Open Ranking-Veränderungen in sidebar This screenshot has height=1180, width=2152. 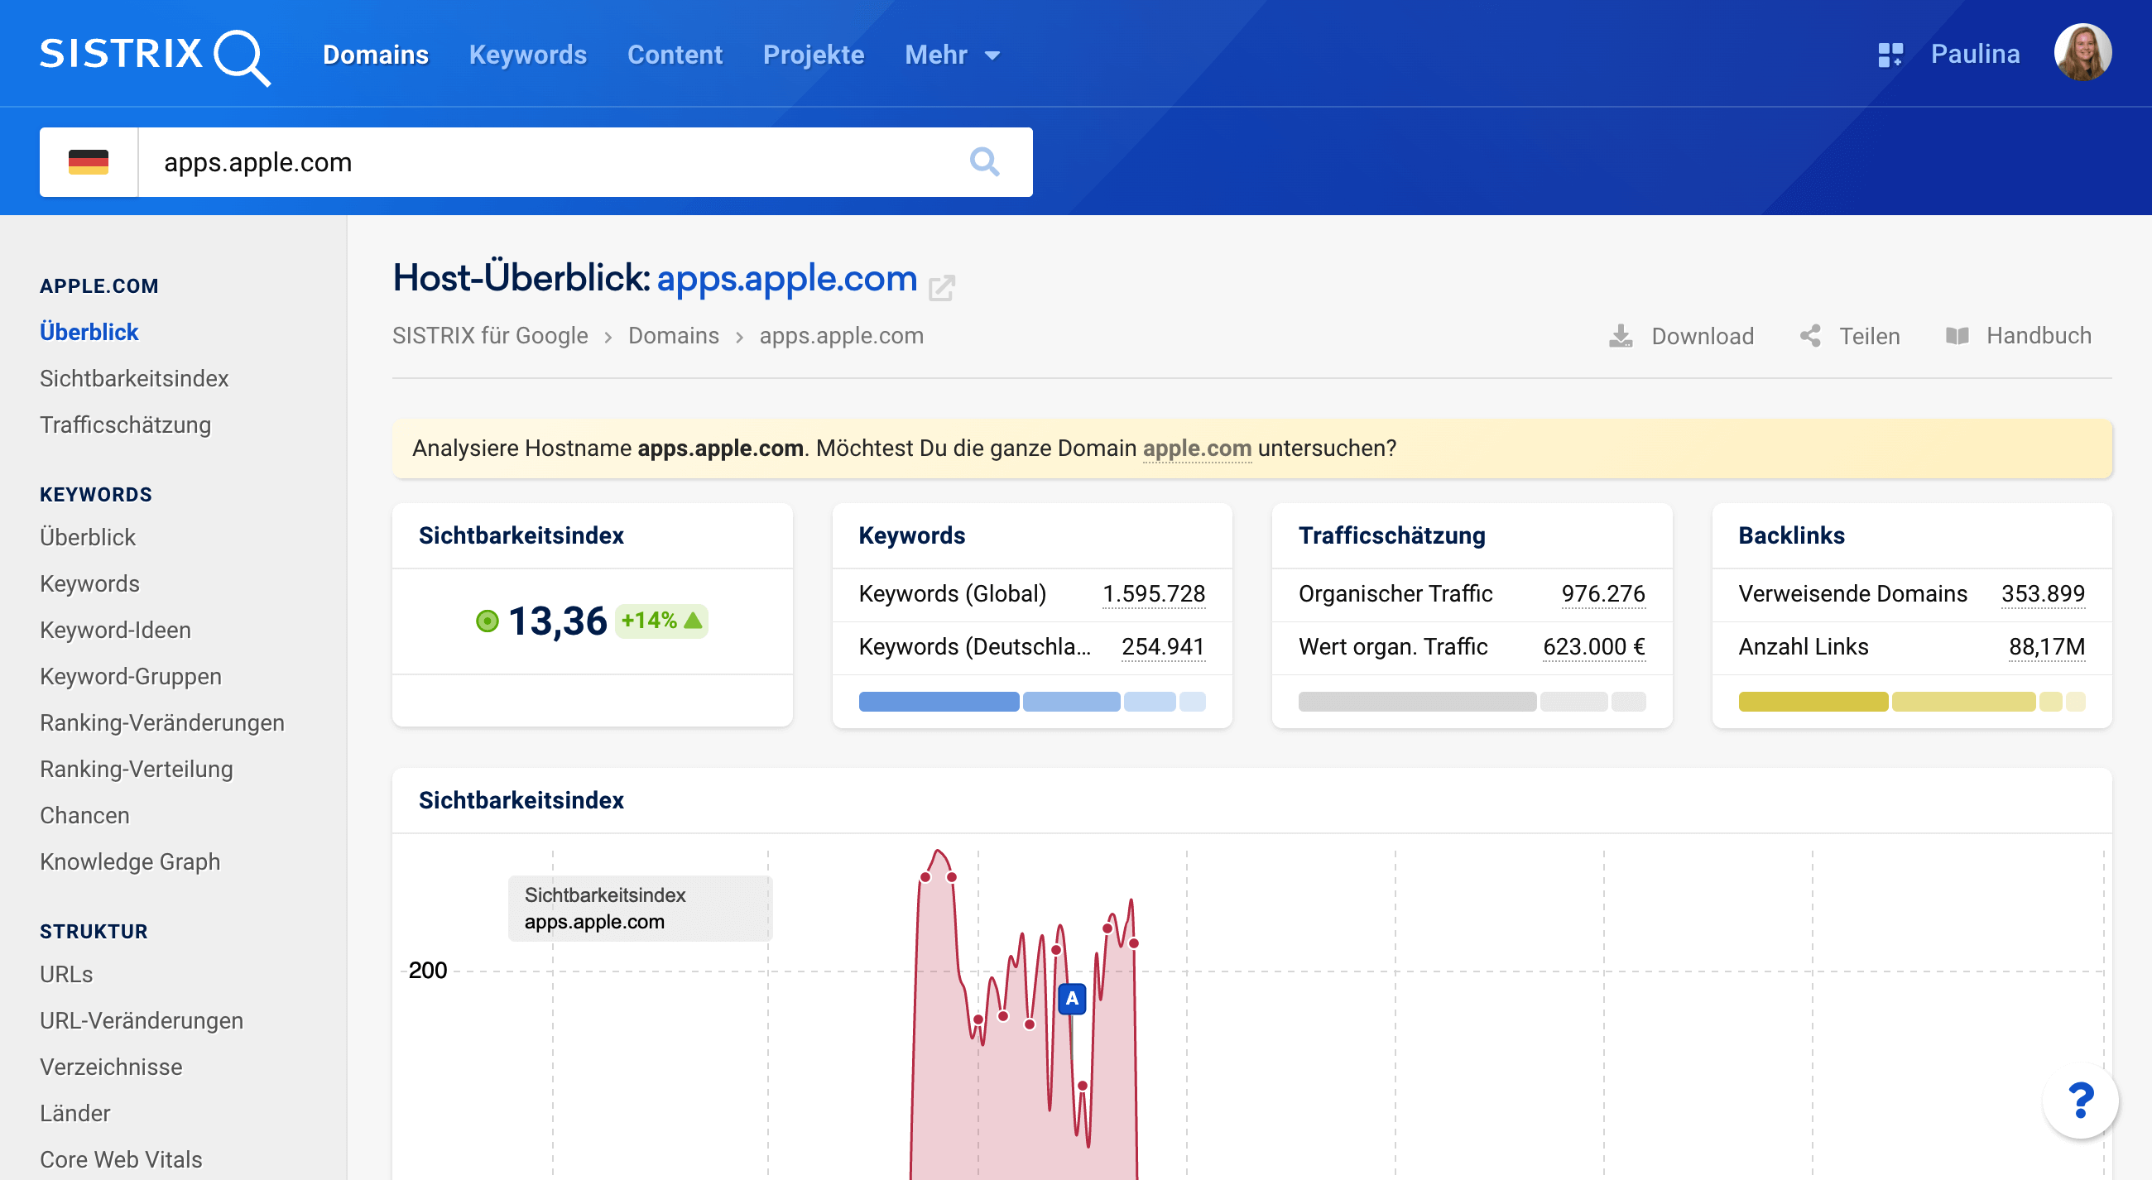coord(162,722)
